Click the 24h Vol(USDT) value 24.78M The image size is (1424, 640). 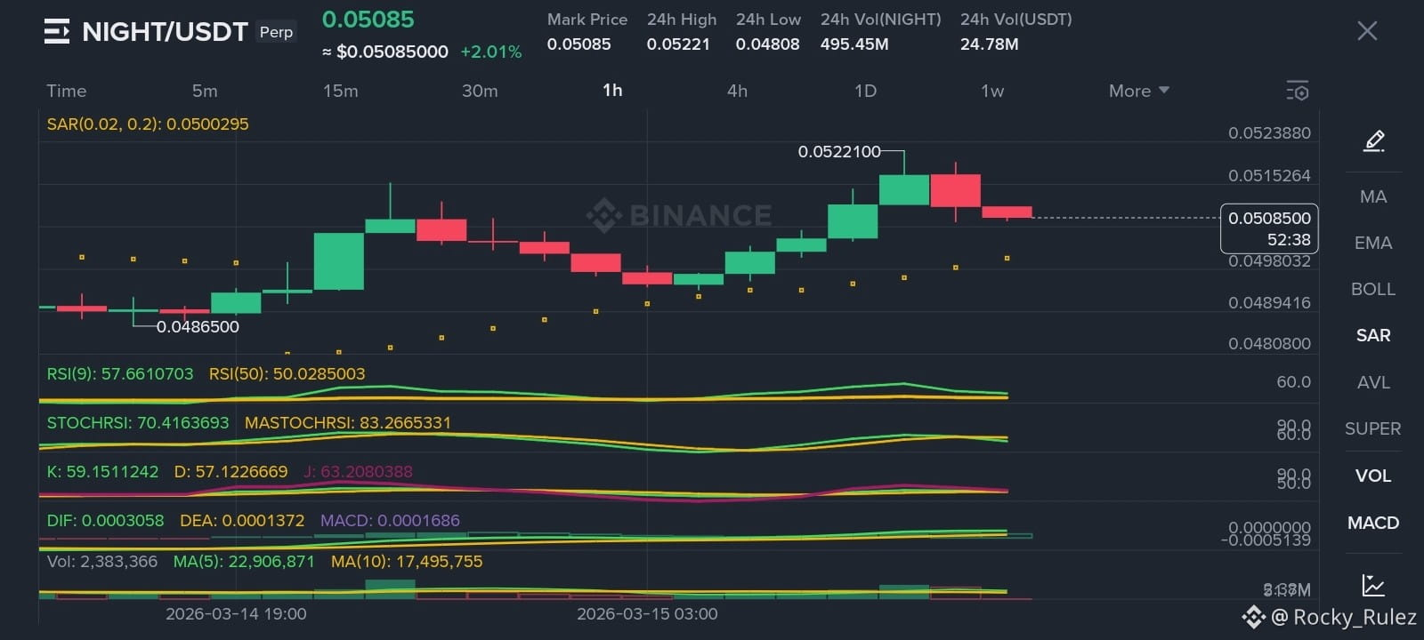pos(989,44)
